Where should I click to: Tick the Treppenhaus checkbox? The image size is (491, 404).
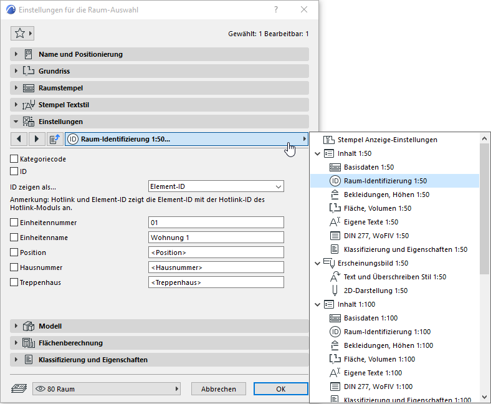tap(14, 282)
